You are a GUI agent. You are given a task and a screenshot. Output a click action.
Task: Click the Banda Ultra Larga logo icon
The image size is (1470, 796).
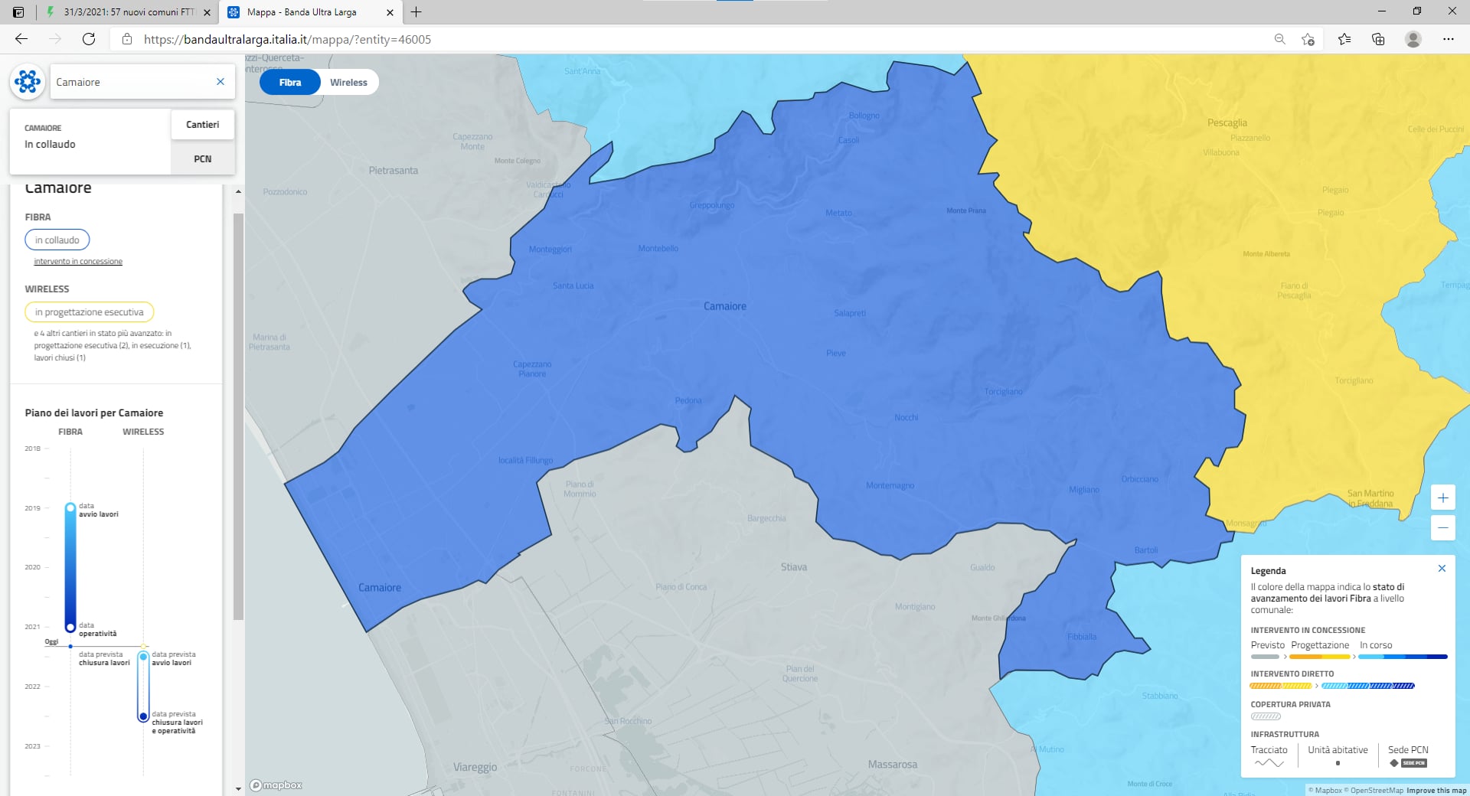click(28, 81)
